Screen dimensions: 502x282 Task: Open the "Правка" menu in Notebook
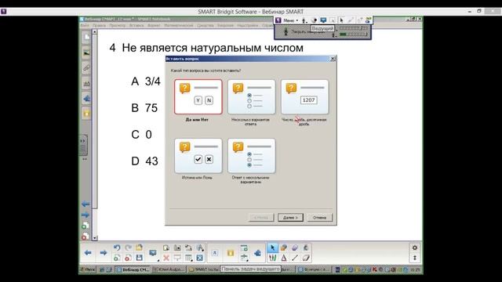pos(99,25)
